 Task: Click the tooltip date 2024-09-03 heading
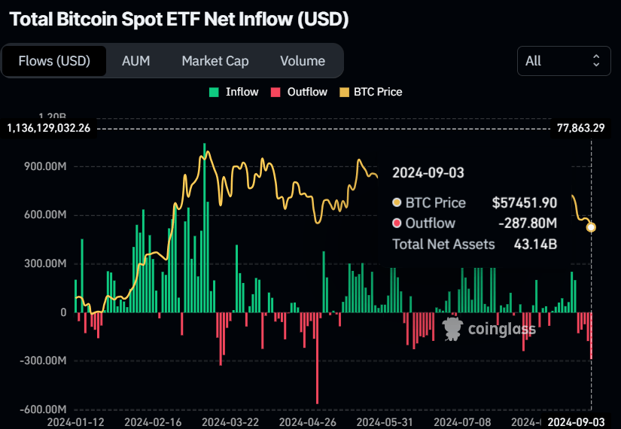click(x=428, y=173)
